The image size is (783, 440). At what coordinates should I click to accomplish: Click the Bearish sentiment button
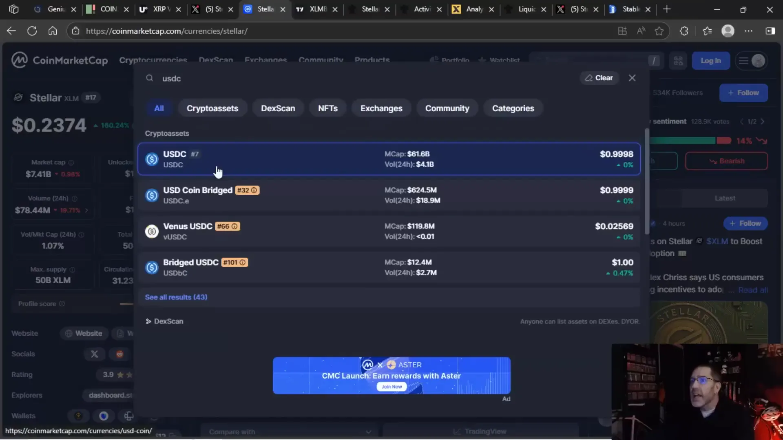click(x=726, y=161)
